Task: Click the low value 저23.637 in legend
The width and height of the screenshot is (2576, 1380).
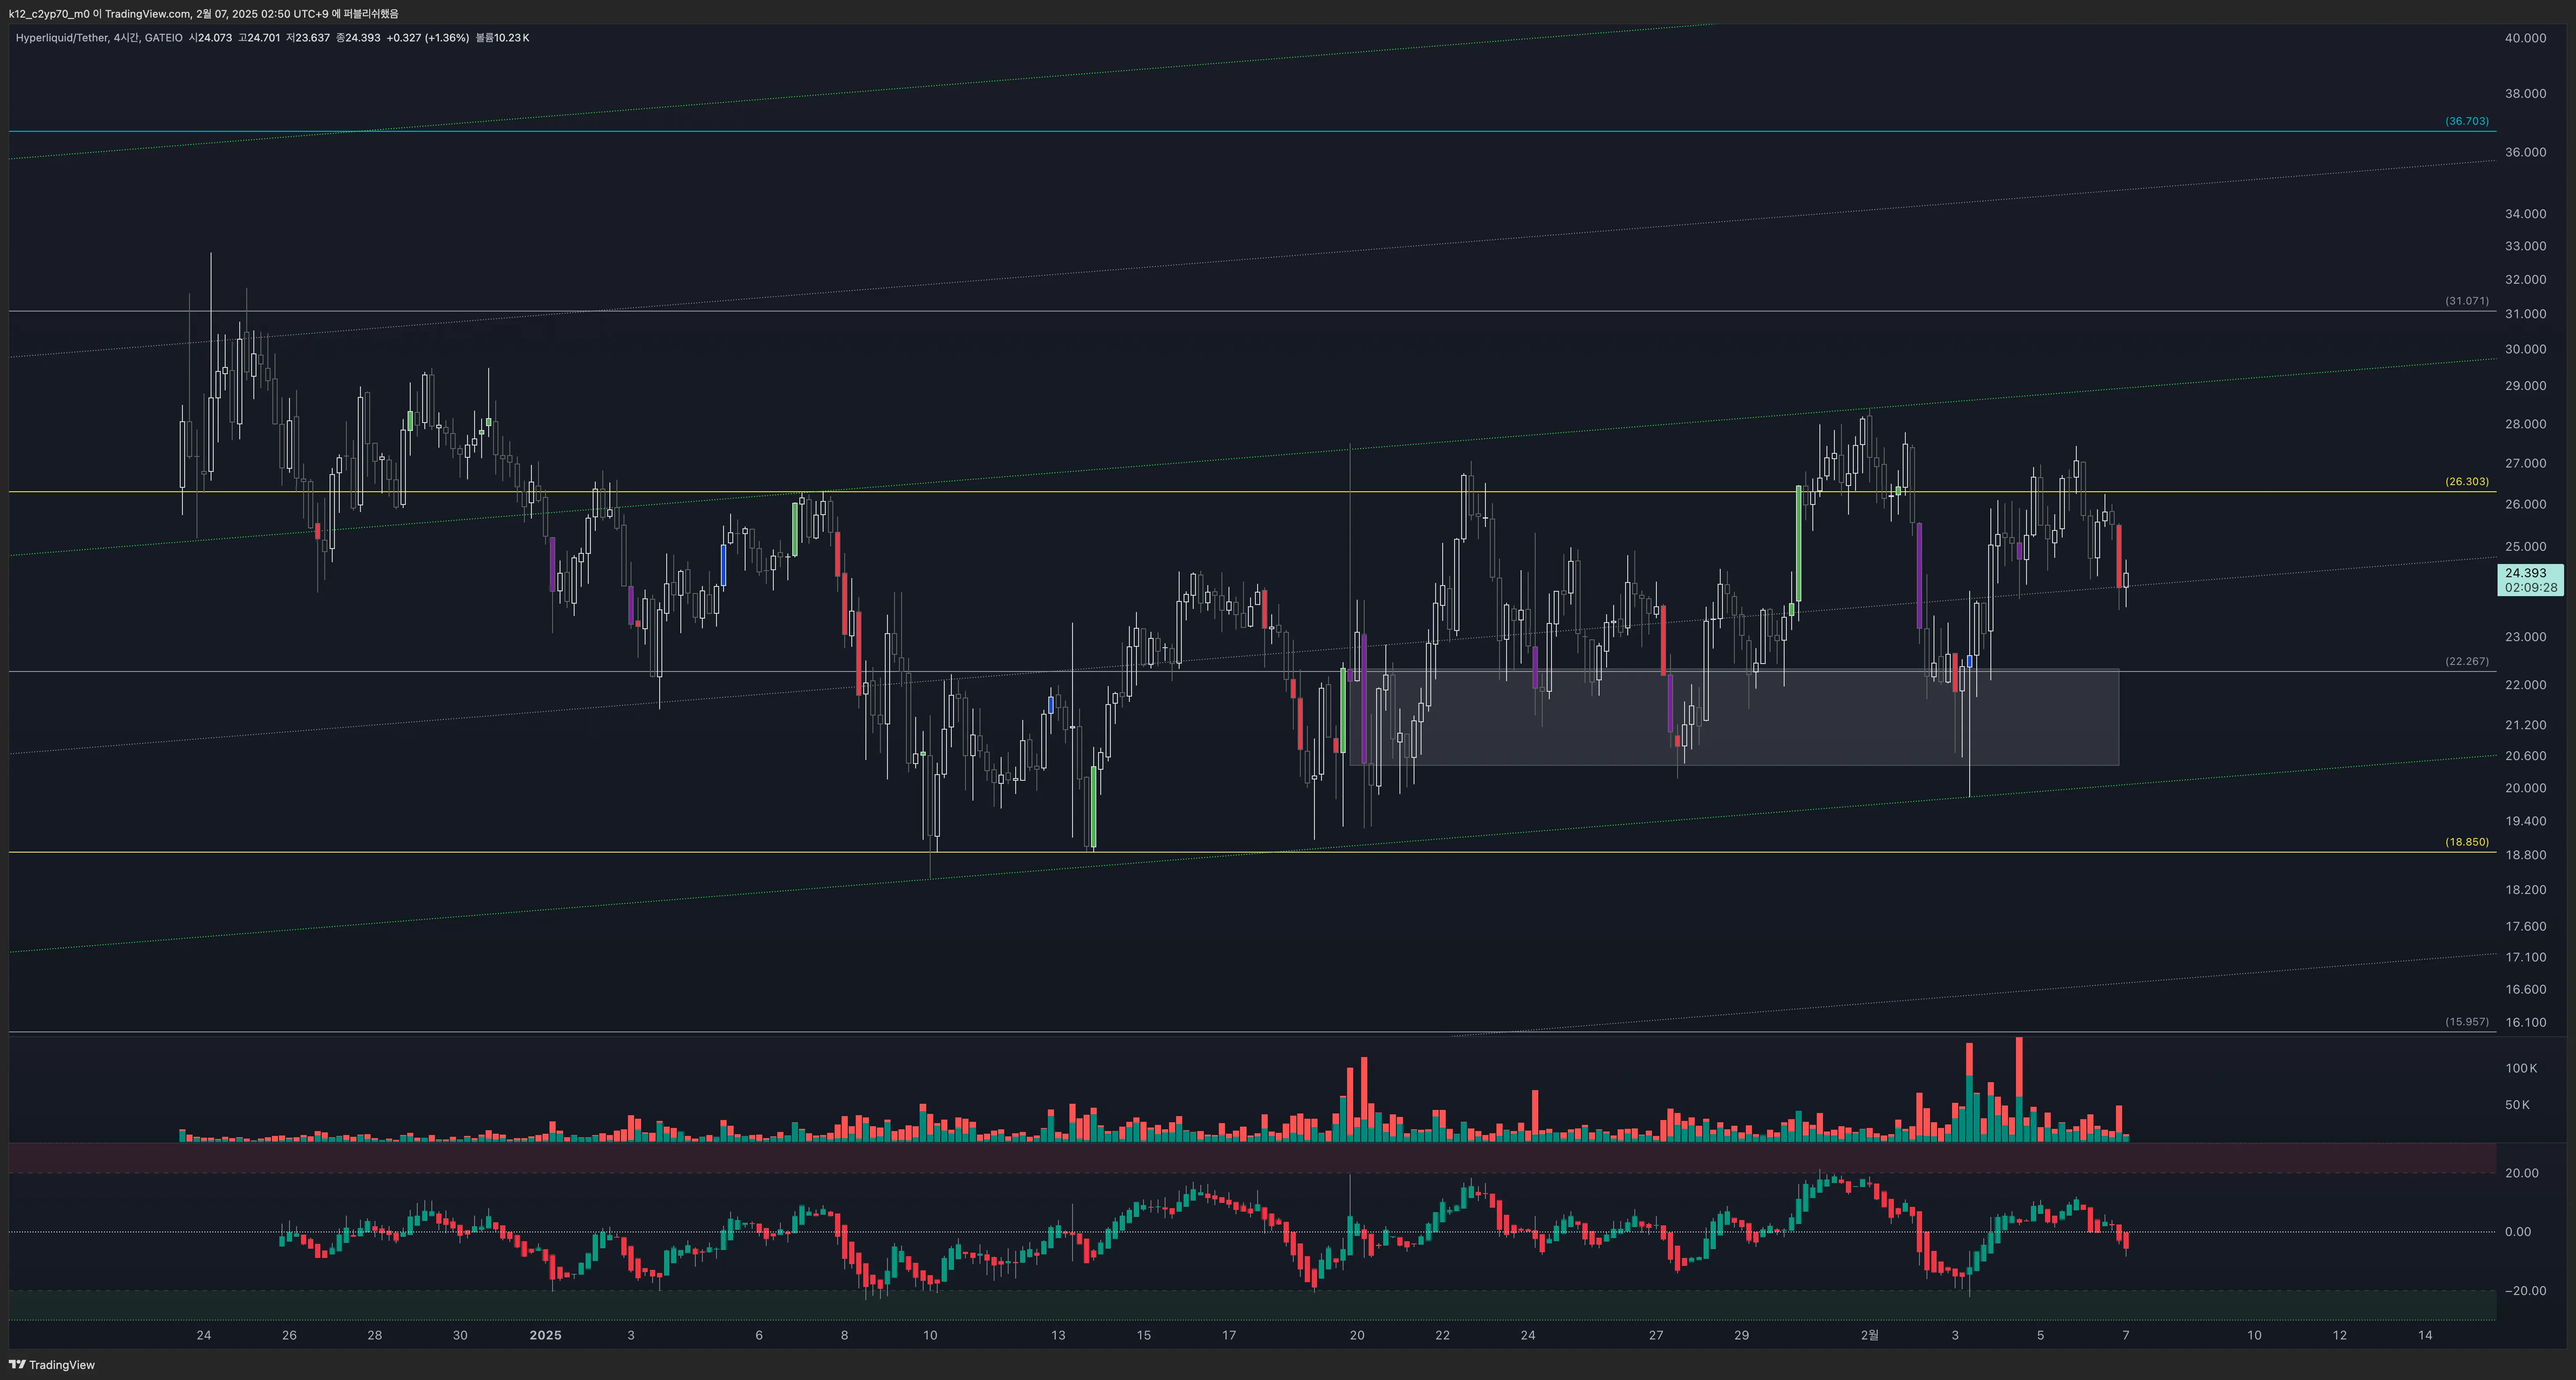Action: point(308,38)
